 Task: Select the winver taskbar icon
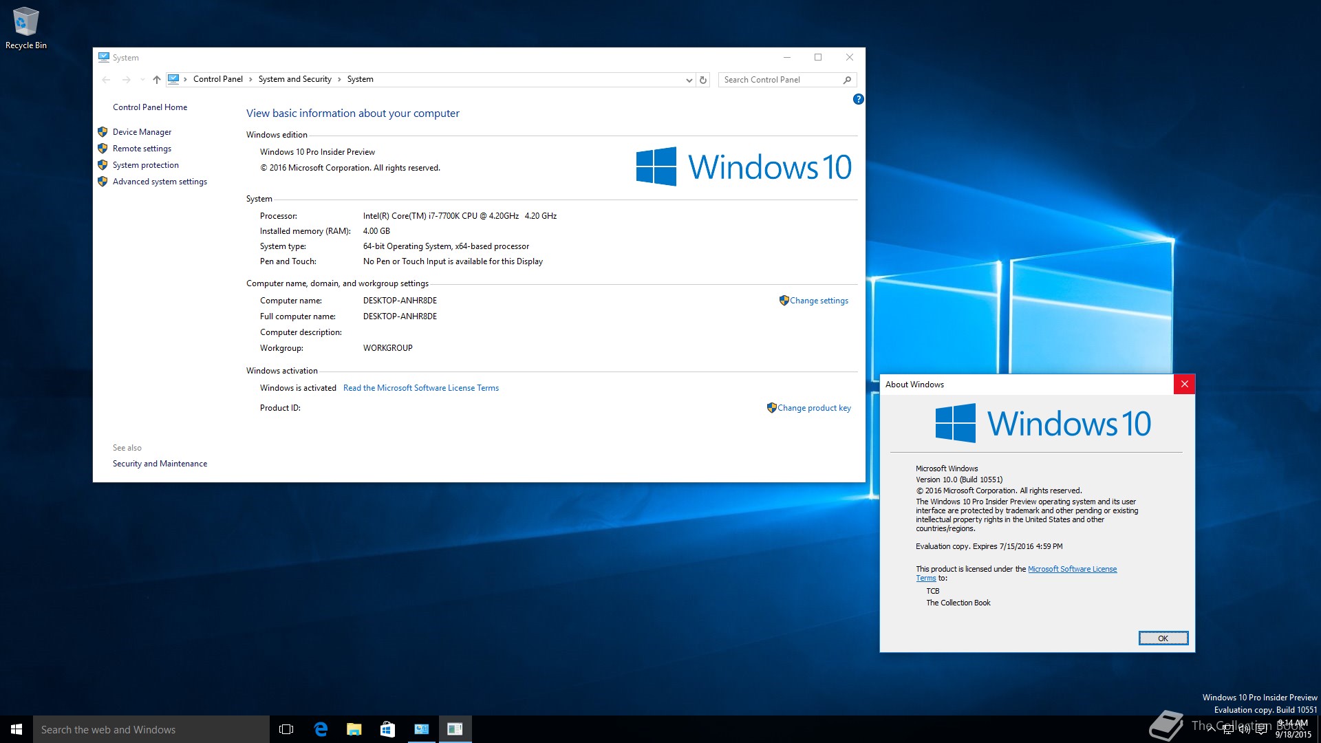coord(455,729)
